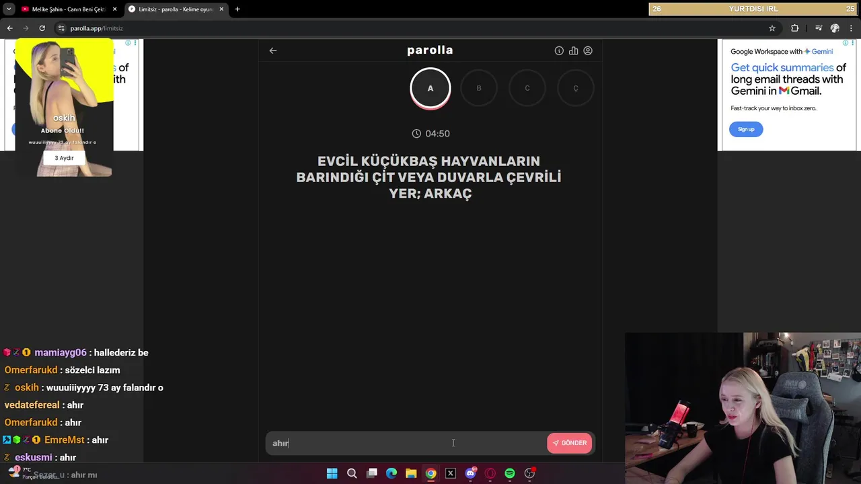Screen dimensions: 861x484
Task: Open the taskbar app icon right of Spotify
Action: (529, 473)
